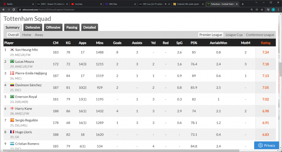Click the Denmark flag beside Pierre-Emile Højbjerg
This screenshot has height=152, width=282.
12,73
